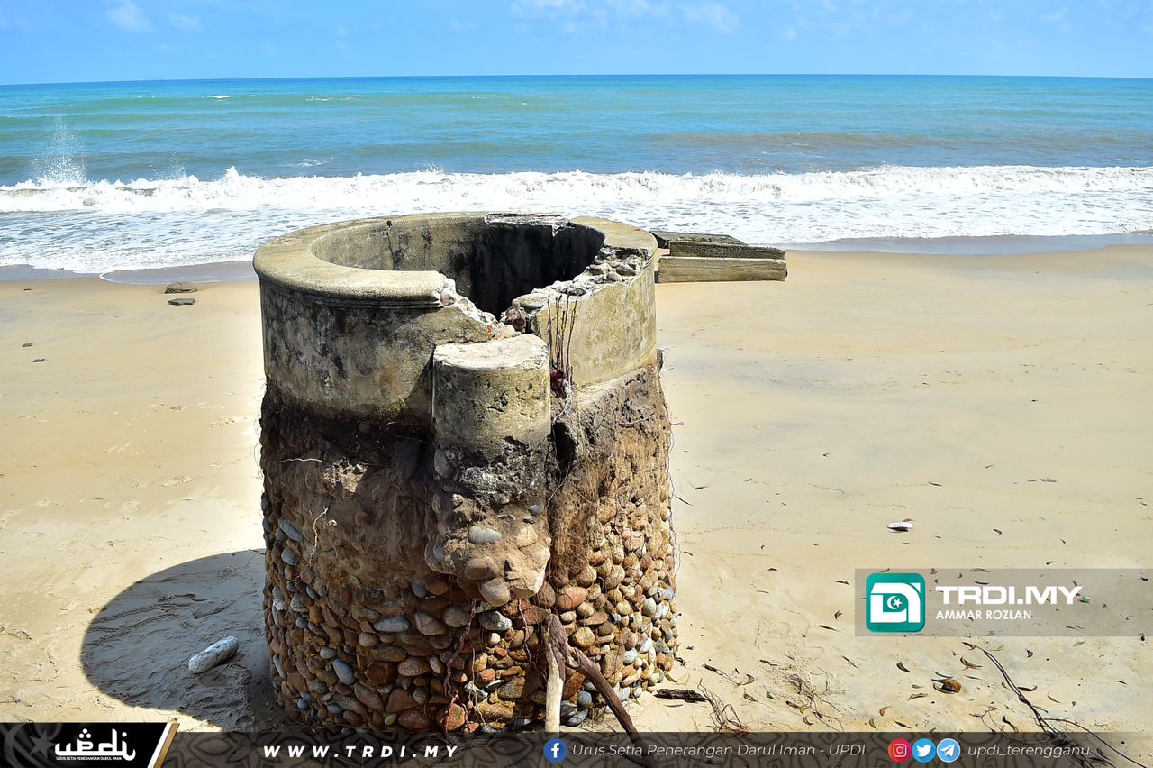Image resolution: width=1153 pixels, height=768 pixels.
Task: Click the green TRDI crescent logo icon
Action: tap(894, 602)
